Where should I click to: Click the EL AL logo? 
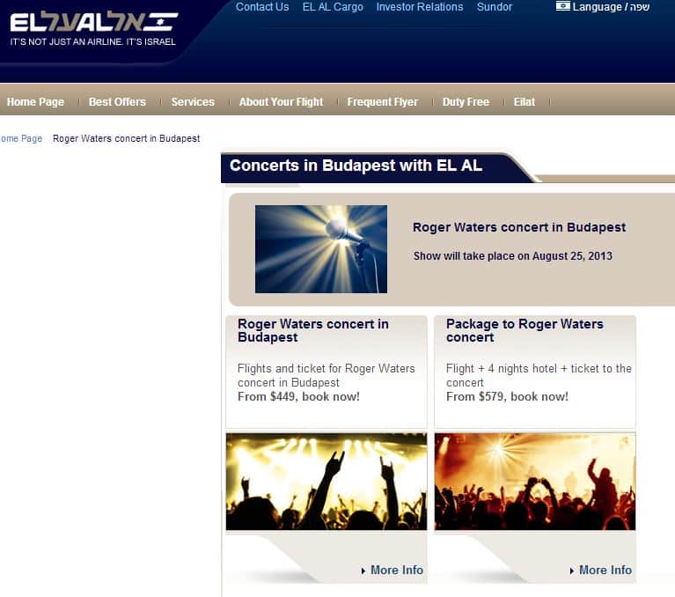[94, 22]
